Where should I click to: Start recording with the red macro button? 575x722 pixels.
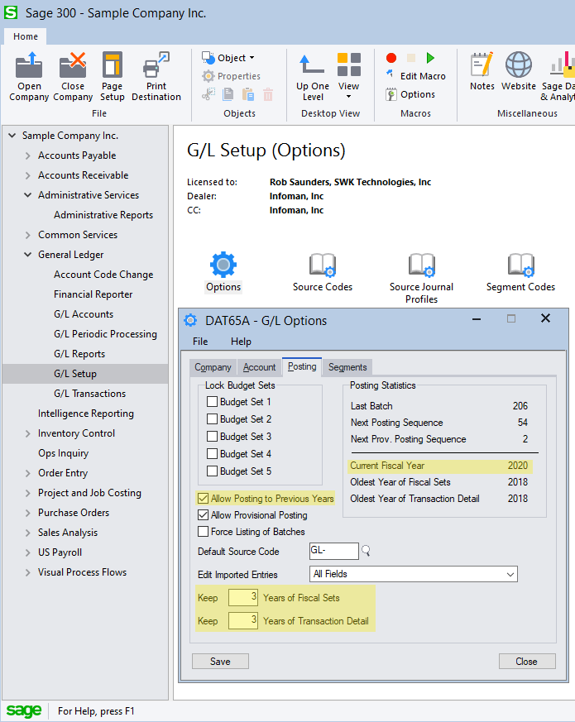(391, 58)
